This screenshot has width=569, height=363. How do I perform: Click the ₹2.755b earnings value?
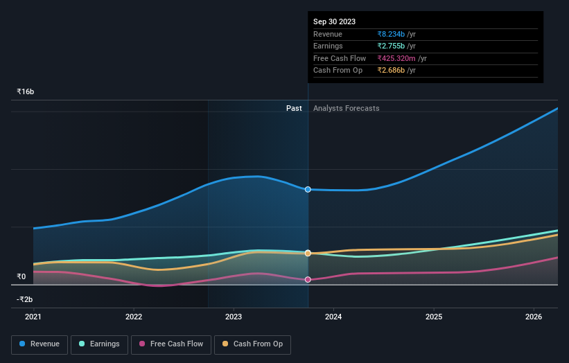coord(391,46)
